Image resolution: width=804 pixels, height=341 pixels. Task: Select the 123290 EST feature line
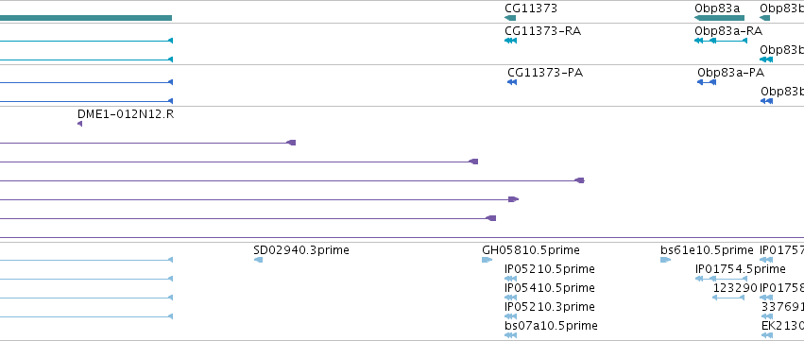click(x=728, y=298)
